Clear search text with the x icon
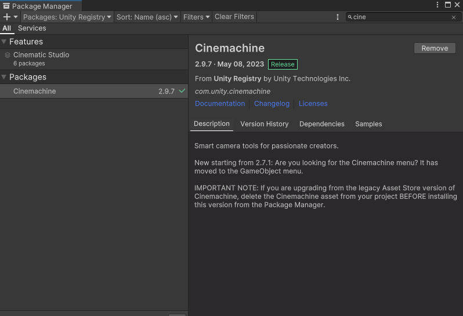 tap(454, 17)
